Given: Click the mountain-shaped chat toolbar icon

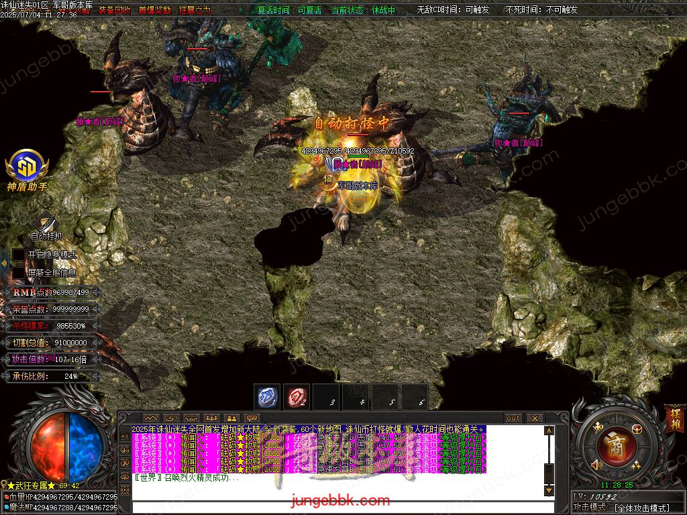Looking at the screenshot, I should pyautogui.click(x=151, y=418).
